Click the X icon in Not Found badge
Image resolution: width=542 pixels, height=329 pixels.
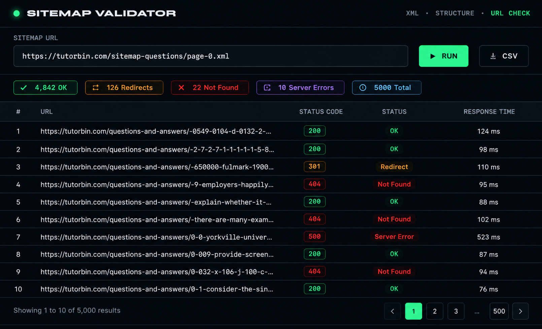pos(181,88)
